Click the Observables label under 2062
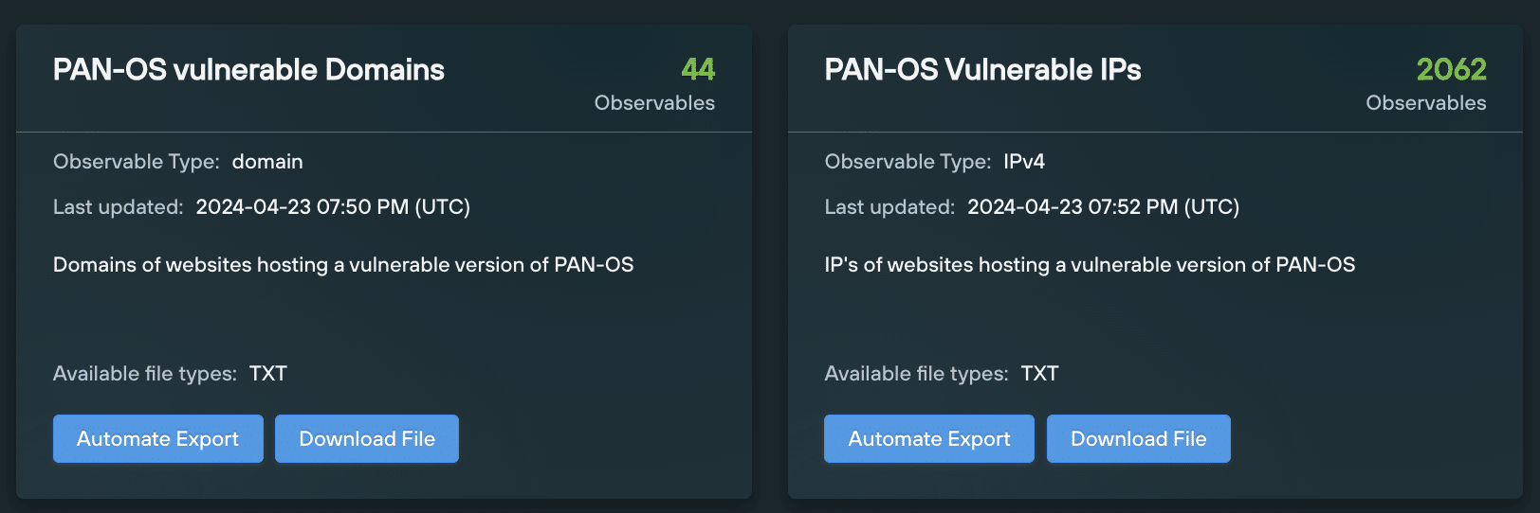Viewport: 1540px width, 513px height. 1426,103
